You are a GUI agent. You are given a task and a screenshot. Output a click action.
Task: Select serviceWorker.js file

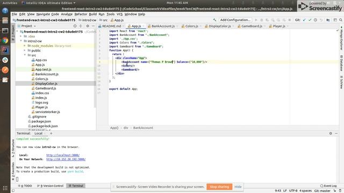coord(47,112)
